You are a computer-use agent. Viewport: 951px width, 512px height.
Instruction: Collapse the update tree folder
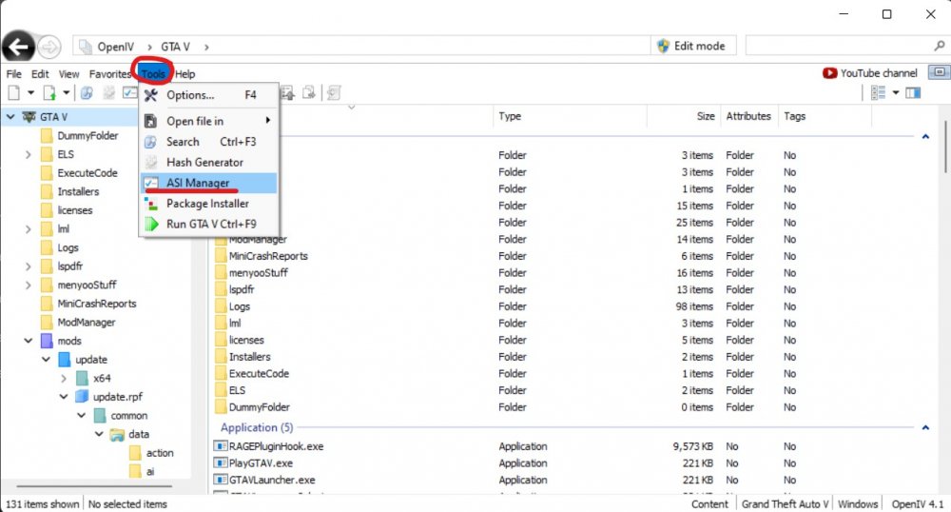(x=46, y=360)
